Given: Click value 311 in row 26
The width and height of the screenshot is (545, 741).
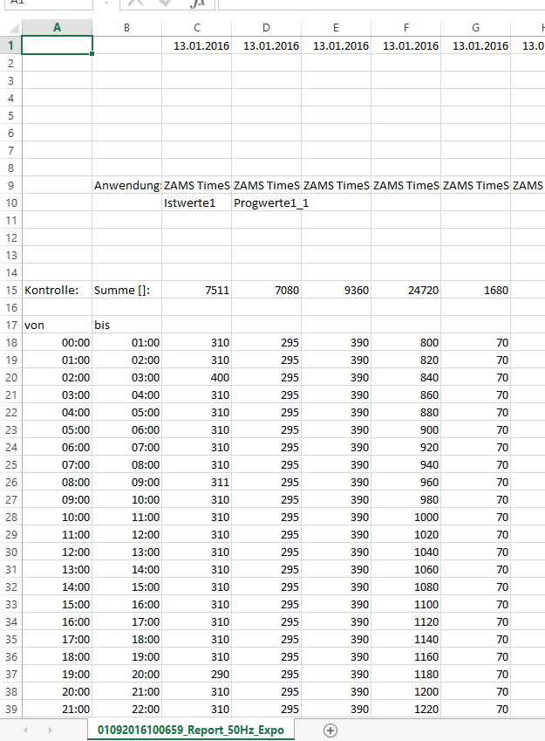Looking at the screenshot, I should pyautogui.click(x=196, y=483).
